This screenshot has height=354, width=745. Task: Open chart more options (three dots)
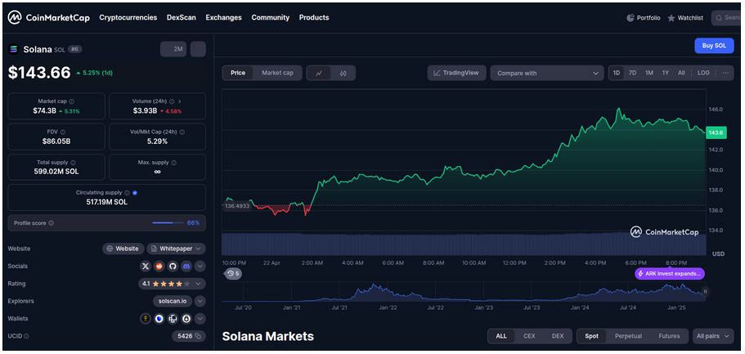pyautogui.click(x=725, y=73)
